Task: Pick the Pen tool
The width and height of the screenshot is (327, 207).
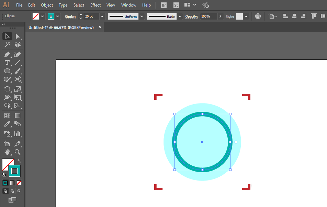Action: tap(7, 54)
